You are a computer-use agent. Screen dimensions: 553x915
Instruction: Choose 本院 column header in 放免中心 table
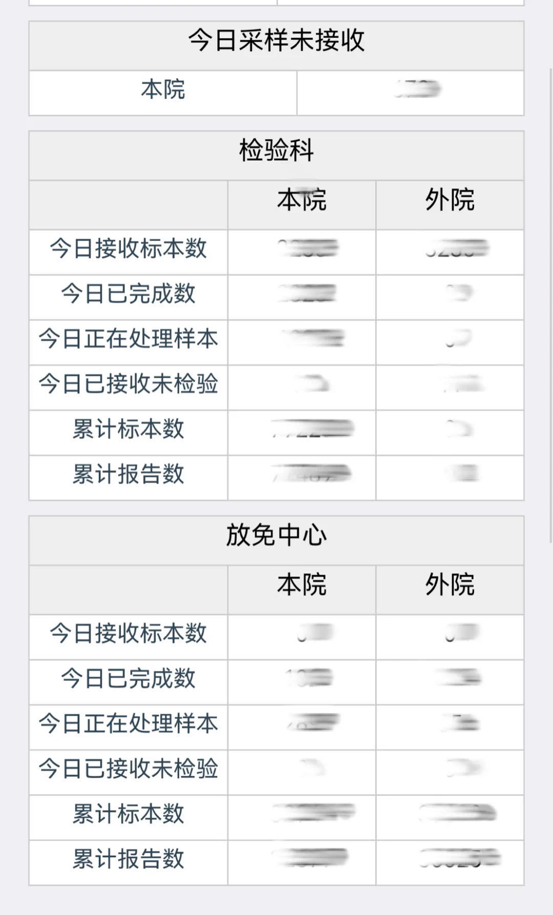click(x=302, y=585)
